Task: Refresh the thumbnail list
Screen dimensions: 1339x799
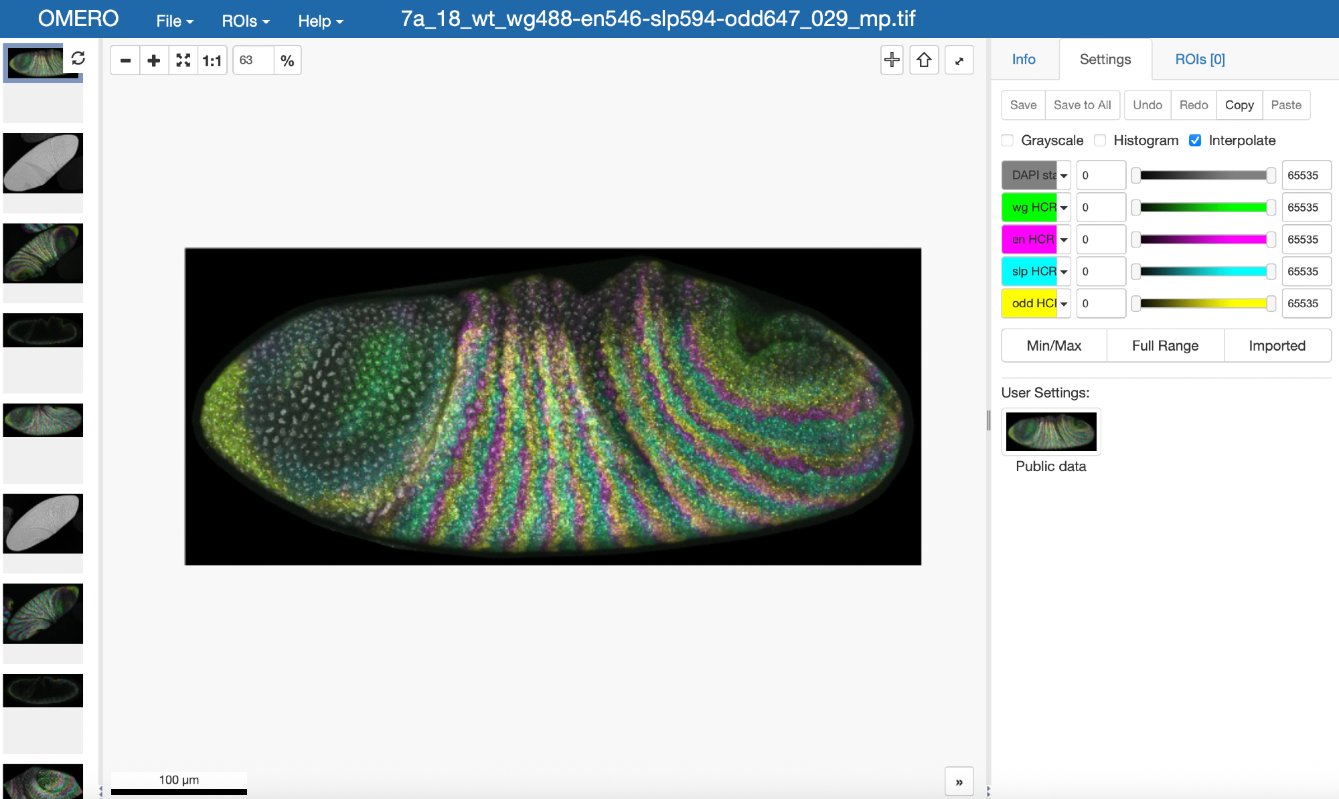Action: 78,58
